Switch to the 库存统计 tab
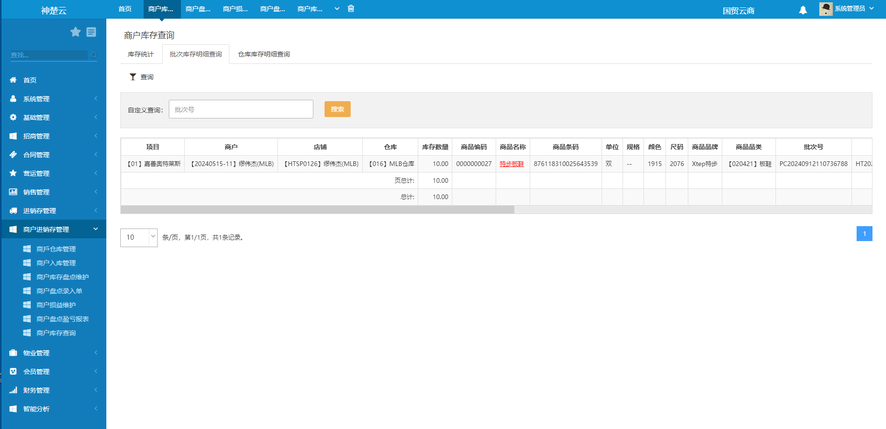This screenshot has height=429, width=886. coord(141,55)
